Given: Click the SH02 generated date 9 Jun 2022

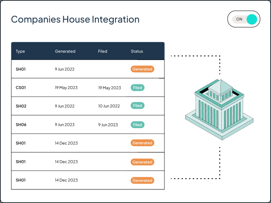Looking at the screenshot, I should pos(65,106).
